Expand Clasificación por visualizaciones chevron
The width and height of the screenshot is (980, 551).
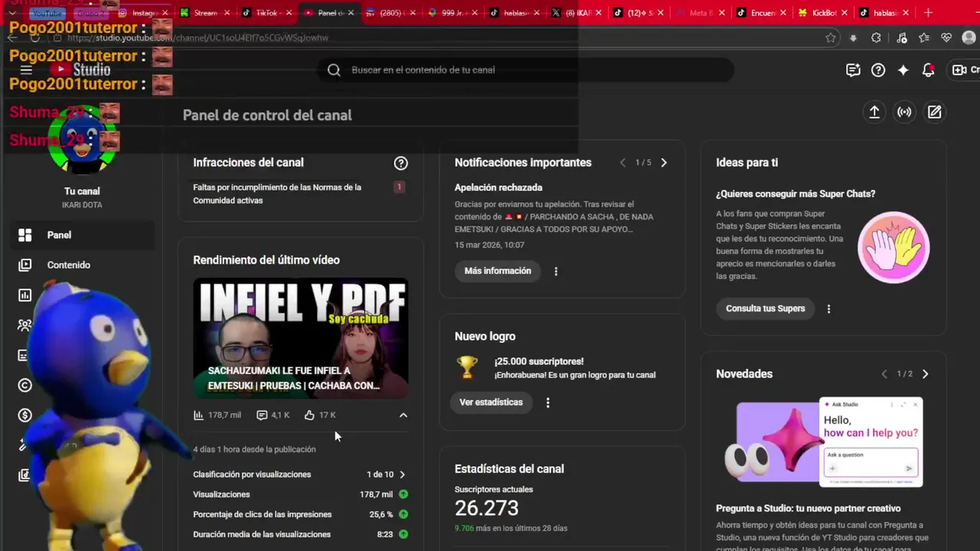(403, 474)
